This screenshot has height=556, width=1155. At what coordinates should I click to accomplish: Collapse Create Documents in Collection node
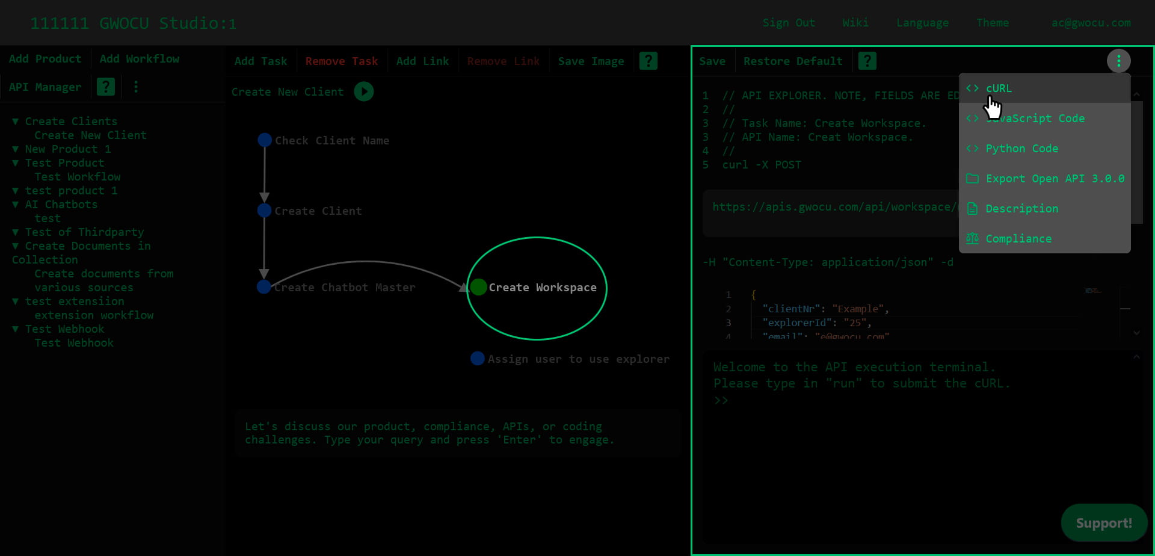(x=16, y=246)
